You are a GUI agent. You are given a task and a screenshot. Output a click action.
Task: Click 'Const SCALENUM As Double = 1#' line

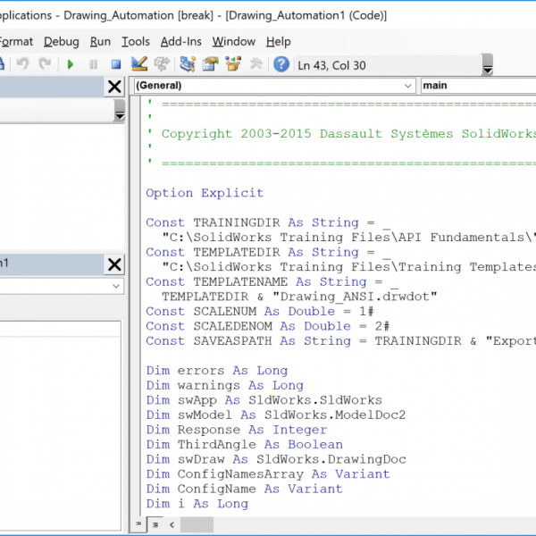260,312
